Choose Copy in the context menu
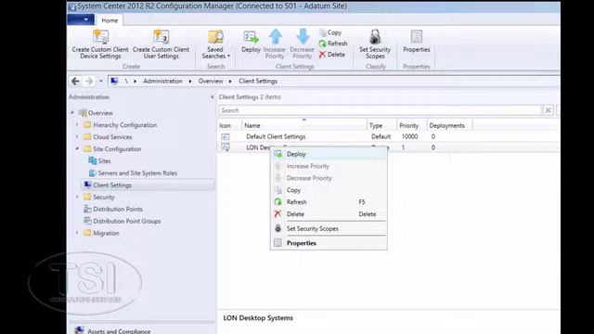 pos(329,190)
